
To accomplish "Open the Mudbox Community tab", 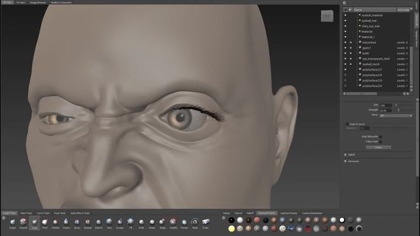I will 61,3.
